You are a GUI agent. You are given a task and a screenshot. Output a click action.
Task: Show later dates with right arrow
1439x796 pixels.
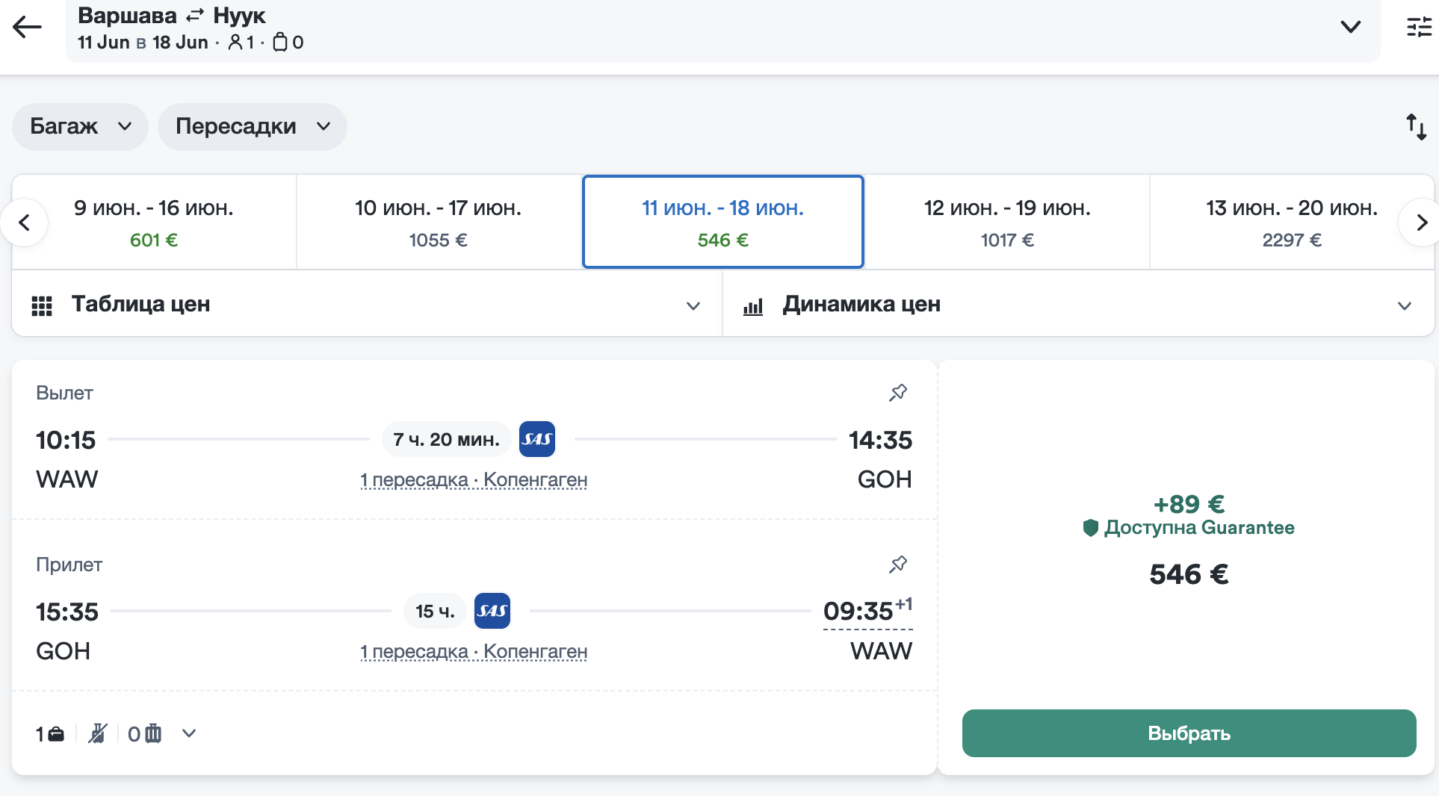[1421, 223]
